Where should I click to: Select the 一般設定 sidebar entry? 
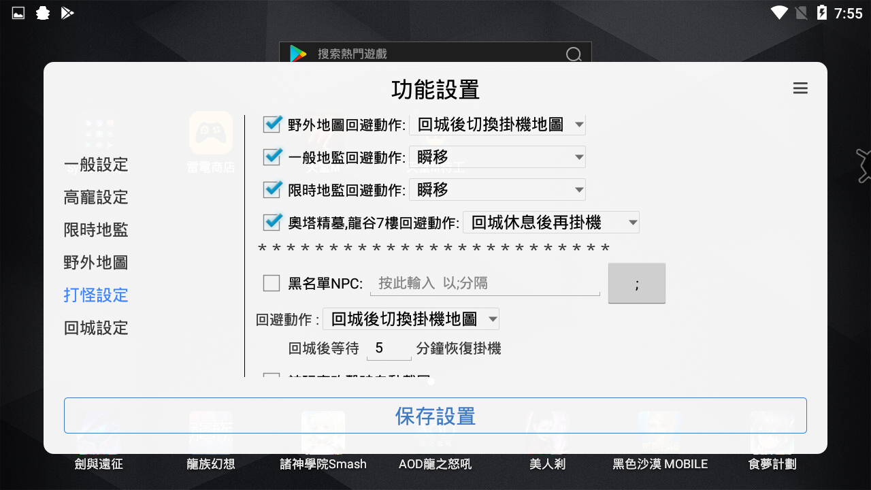95,165
